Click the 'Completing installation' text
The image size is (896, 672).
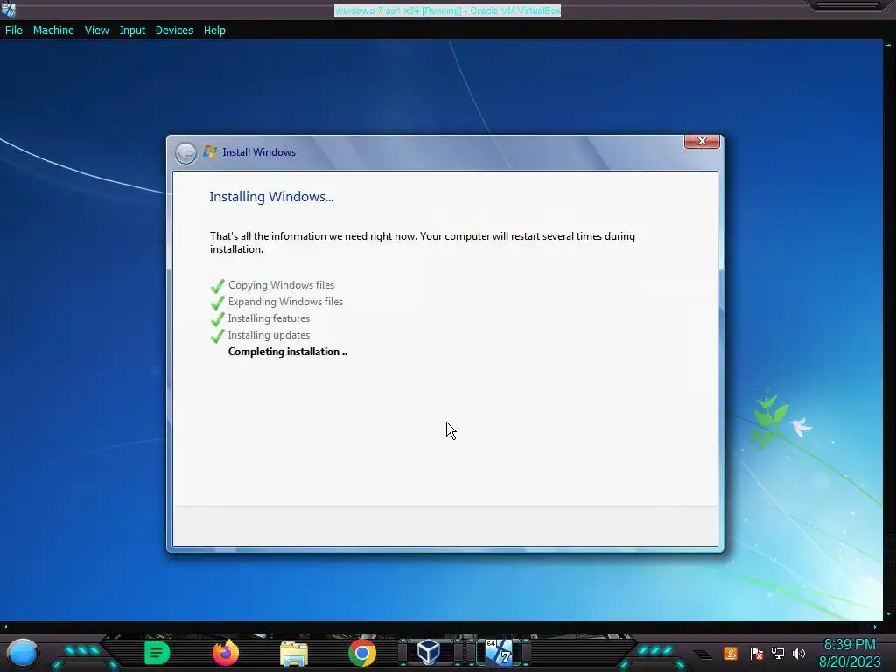287,352
